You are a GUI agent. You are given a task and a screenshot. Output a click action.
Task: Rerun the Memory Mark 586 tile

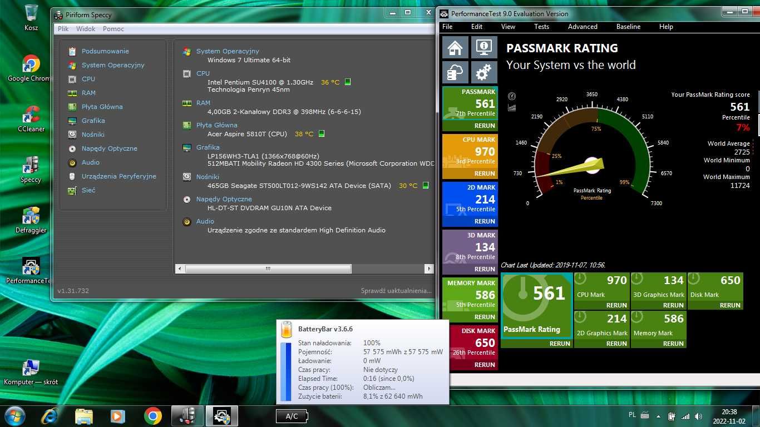[673, 344]
